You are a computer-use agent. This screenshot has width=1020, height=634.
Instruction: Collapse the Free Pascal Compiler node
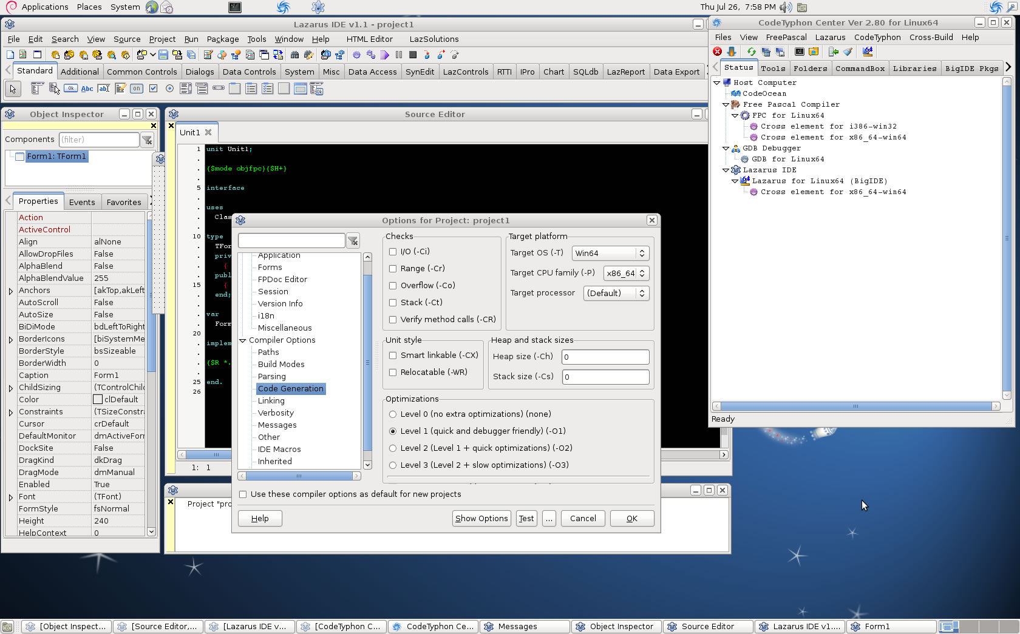click(726, 104)
